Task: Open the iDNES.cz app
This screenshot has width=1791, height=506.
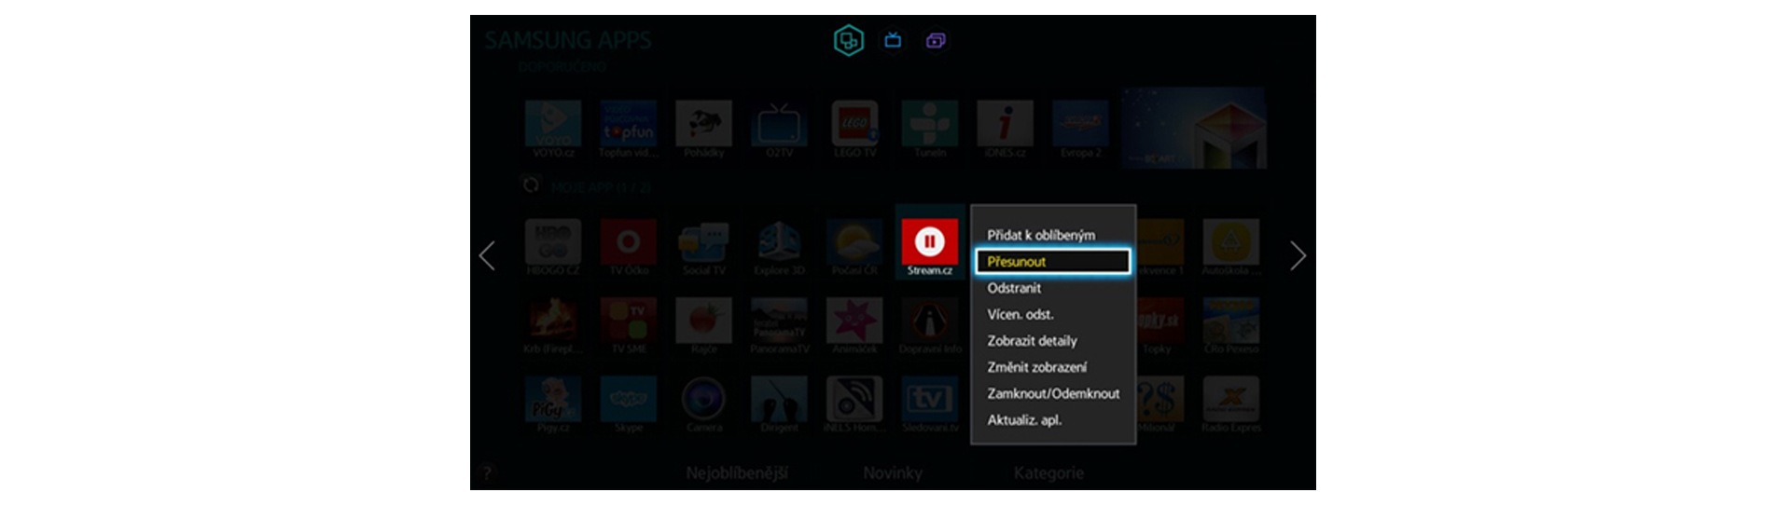Action: (1005, 130)
